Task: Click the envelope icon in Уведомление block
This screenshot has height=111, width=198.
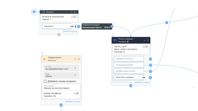Action: point(44,59)
